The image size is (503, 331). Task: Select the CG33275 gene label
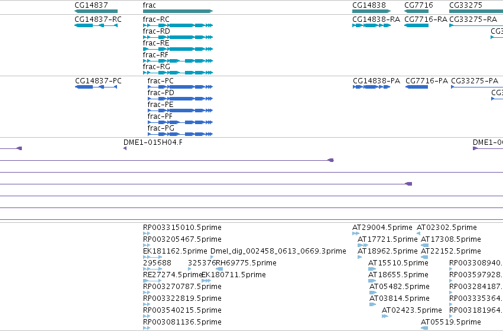[466, 5]
